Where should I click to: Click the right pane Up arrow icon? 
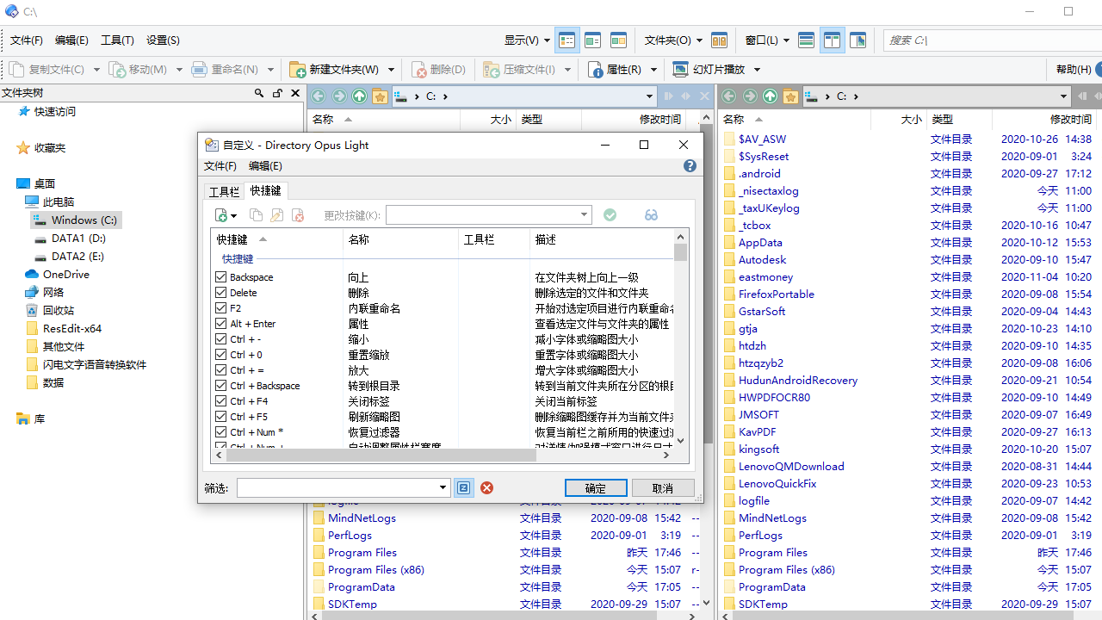point(771,96)
